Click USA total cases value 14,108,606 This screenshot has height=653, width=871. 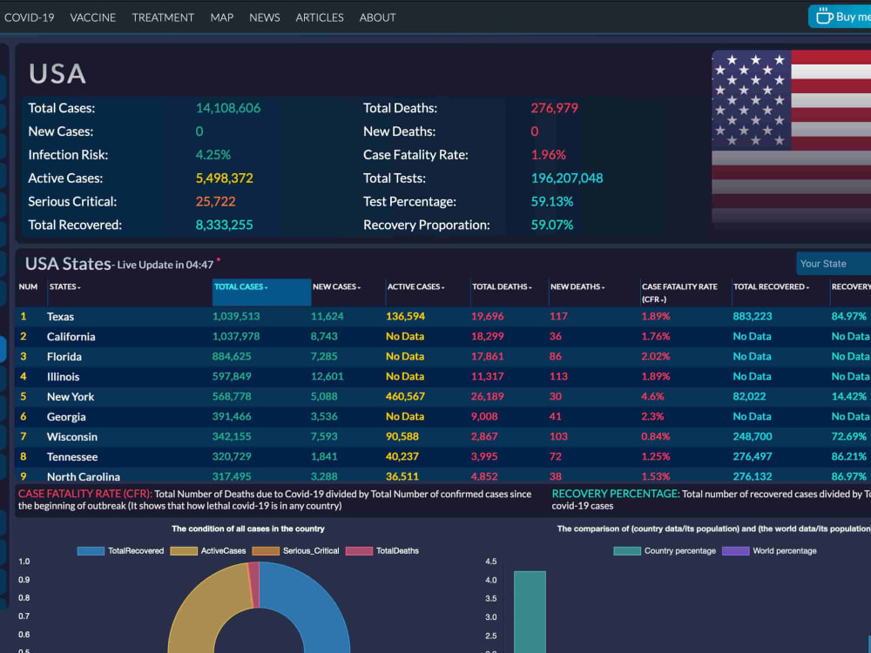tap(227, 108)
